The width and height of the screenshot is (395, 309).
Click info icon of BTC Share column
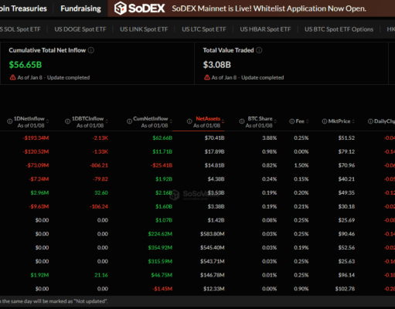click(242, 121)
